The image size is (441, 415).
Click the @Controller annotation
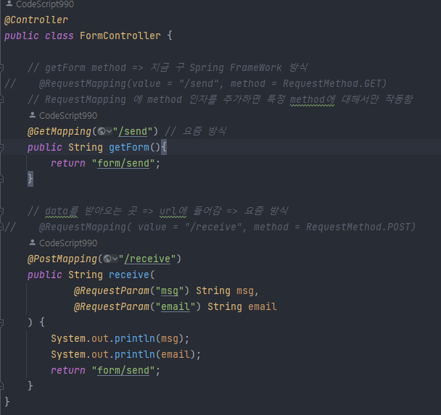(x=36, y=20)
